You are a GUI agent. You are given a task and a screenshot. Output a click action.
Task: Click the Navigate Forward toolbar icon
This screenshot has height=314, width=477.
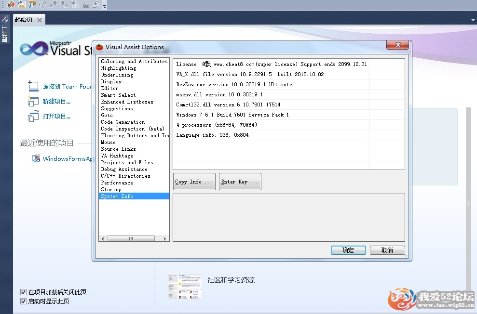pos(64,4)
